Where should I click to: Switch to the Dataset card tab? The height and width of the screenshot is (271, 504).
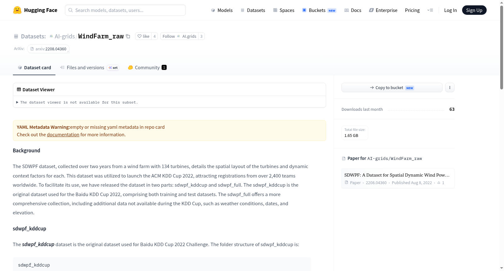34,67
